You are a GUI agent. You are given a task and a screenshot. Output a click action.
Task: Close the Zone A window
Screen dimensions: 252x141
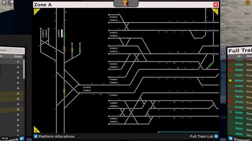[x=216, y=5]
